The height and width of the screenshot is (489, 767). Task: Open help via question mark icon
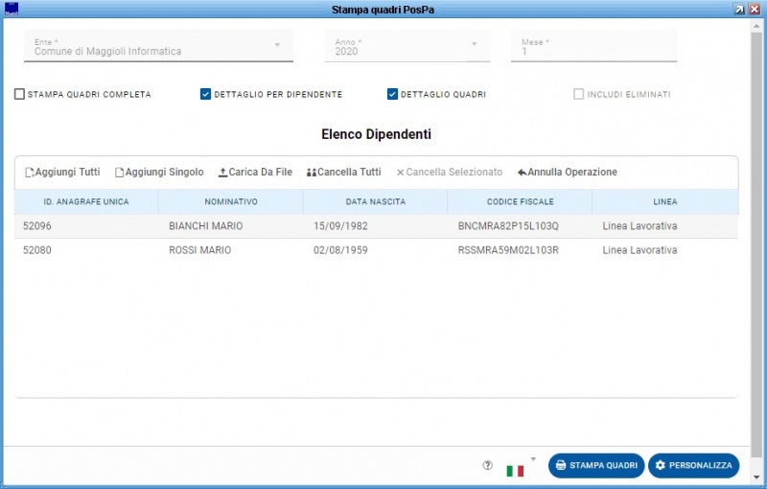(x=487, y=465)
